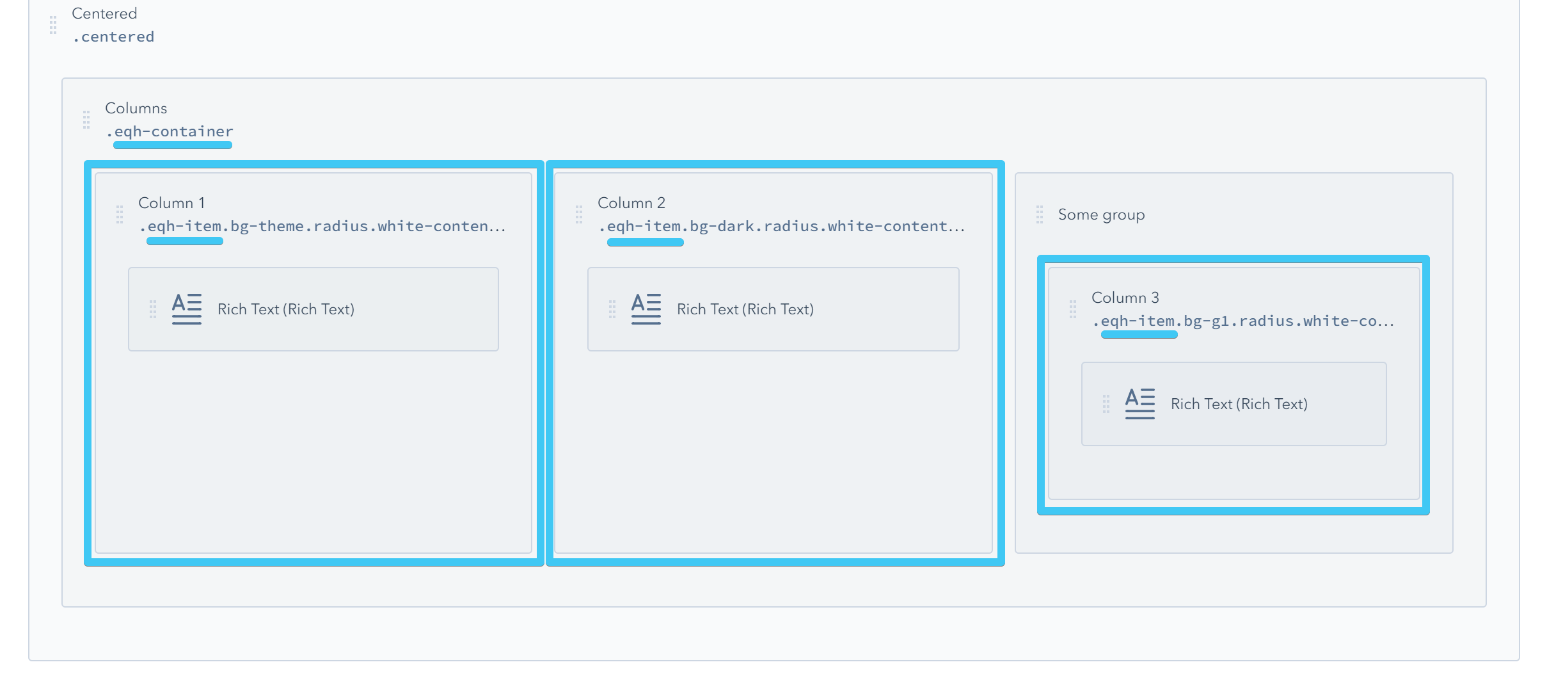Screen dimensions: 1547x685
Task: Click the Column 3 drag handle
Action: pyautogui.click(x=1074, y=310)
